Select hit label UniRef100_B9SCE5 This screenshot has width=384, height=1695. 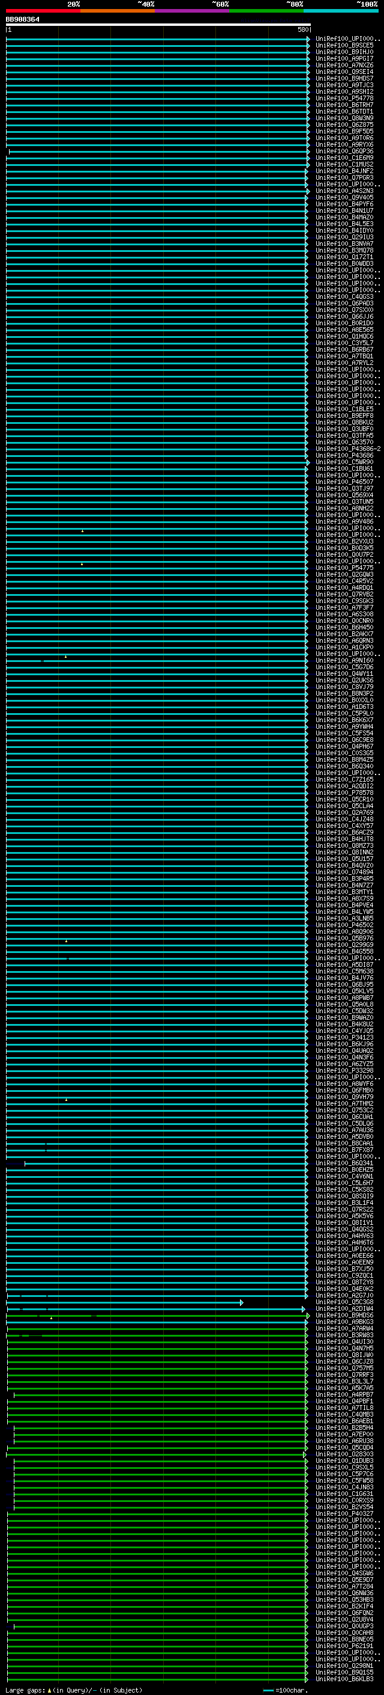(344, 46)
